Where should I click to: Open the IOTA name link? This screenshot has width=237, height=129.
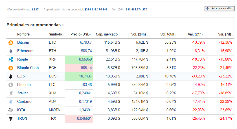tap(21, 110)
